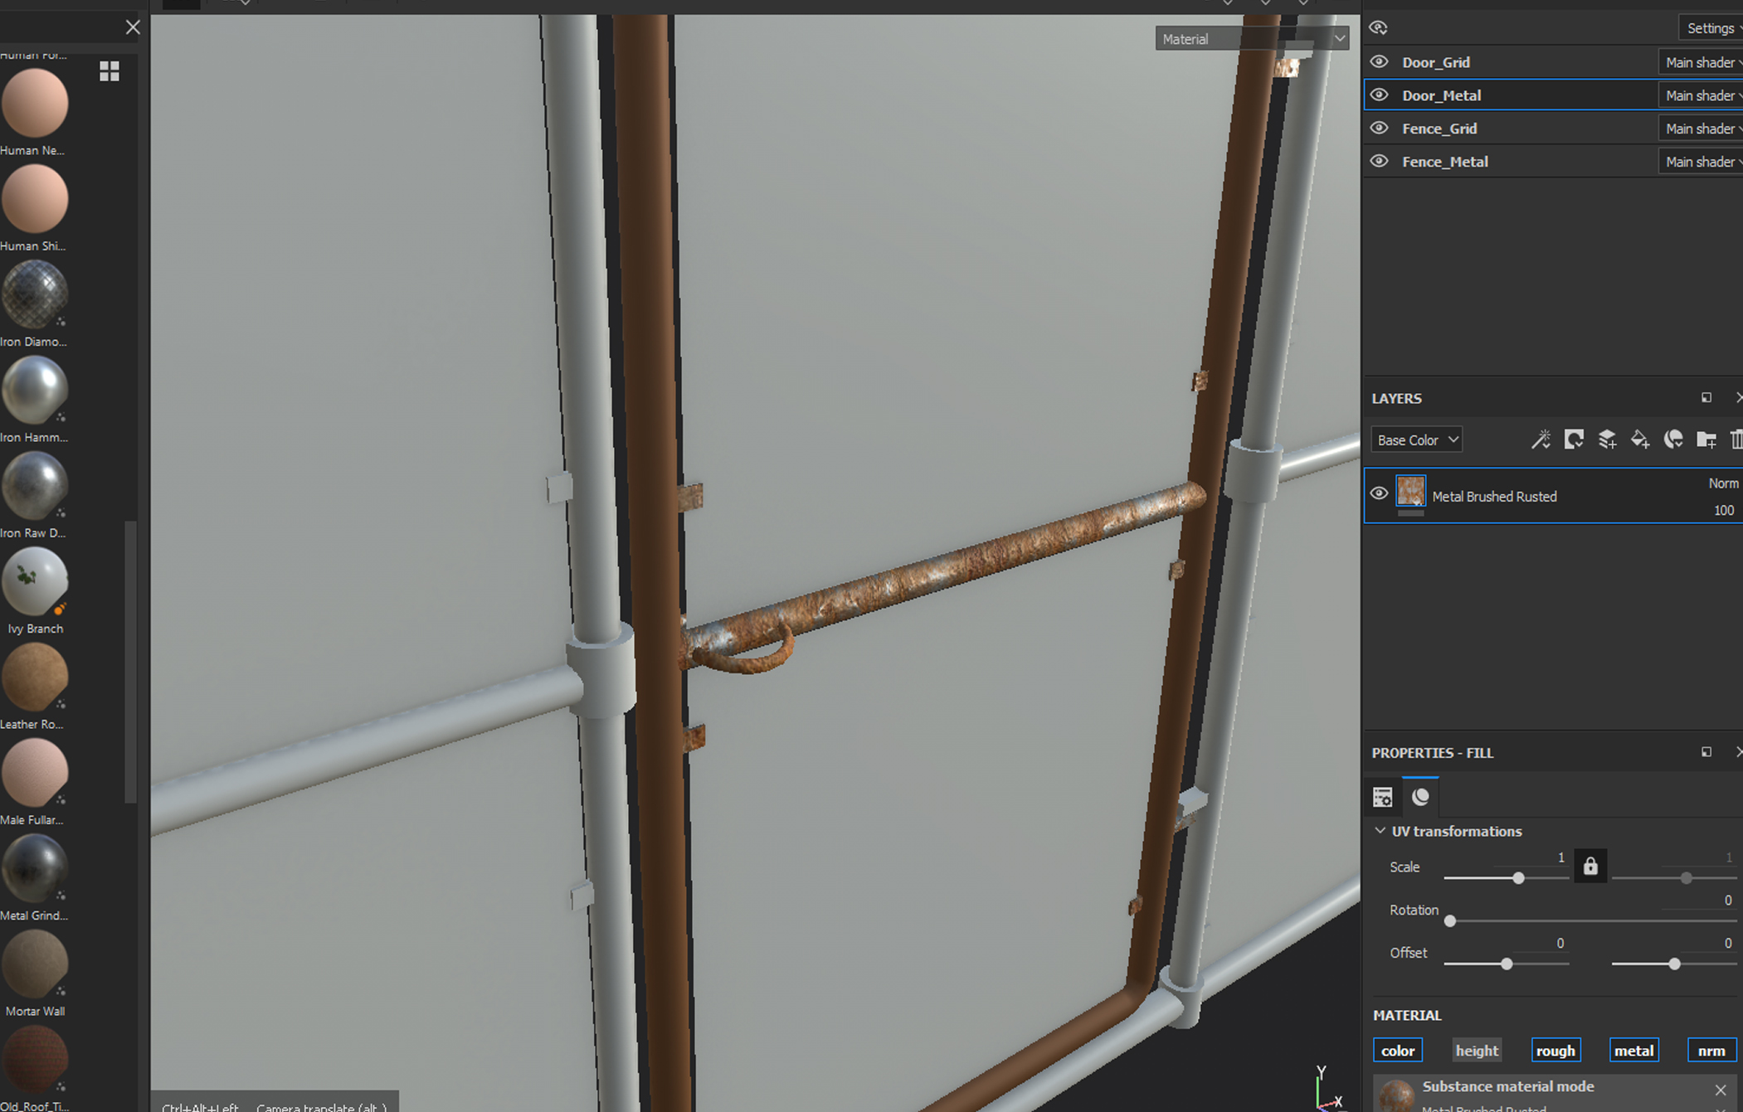The height and width of the screenshot is (1112, 1743).
Task: Open the Settings menu at top right
Action: 1711,27
